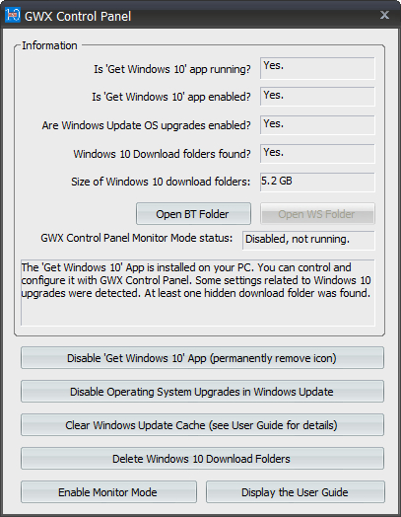Viewport: 401px width, 517px height.
Task: Click the Download folders found status field
Action: 317,154
